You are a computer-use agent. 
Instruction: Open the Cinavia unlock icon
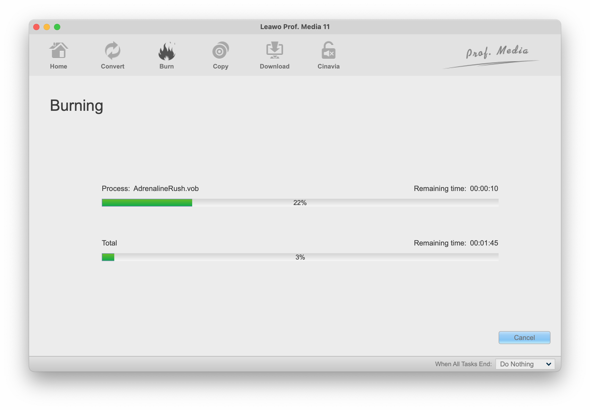click(328, 50)
